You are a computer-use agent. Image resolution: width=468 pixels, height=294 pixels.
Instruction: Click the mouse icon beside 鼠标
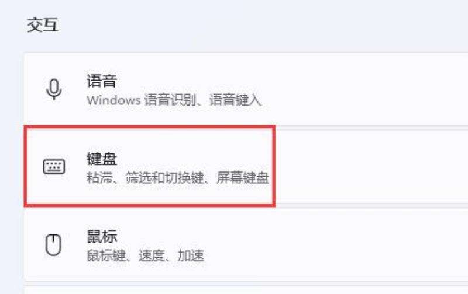click(53, 245)
